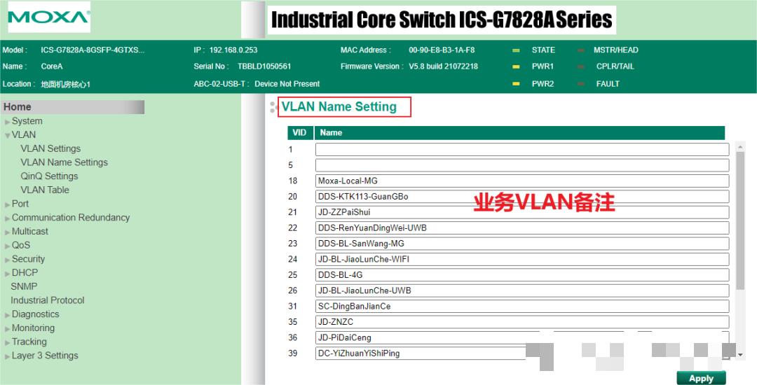Edit the JD-BL-JiaoLunChe-WIFI name field
757x385 pixels.
tap(522, 259)
